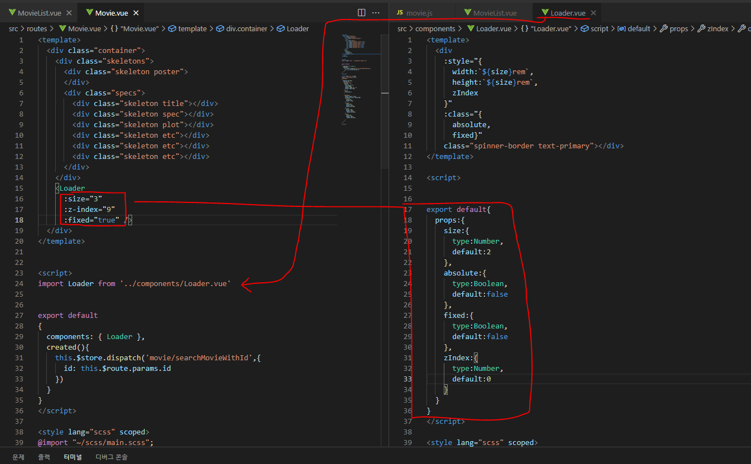Viewport: 751px width, 464px height.
Task: Select the Loader.vue editor tab
Action: (x=568, y=12)
